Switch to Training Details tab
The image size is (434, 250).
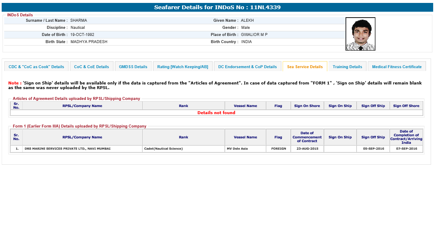click(347, 66)
